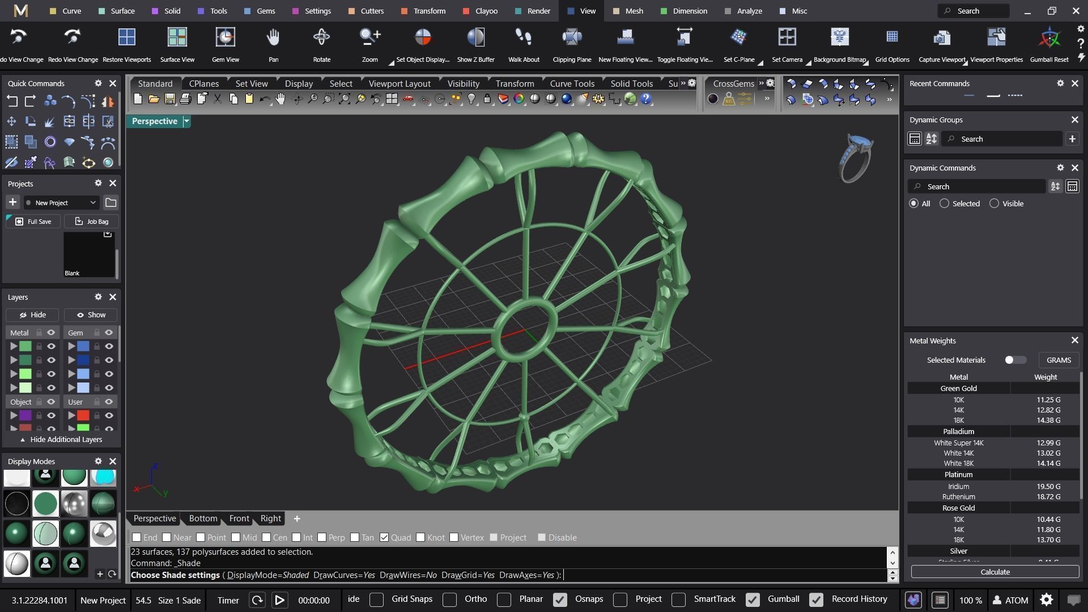Select the Selected radio button

point(944,204)
